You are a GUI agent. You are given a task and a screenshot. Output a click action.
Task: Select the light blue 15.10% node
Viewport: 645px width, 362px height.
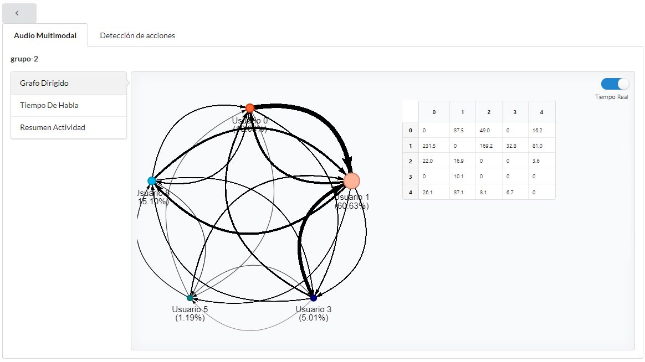coord(151,181)
